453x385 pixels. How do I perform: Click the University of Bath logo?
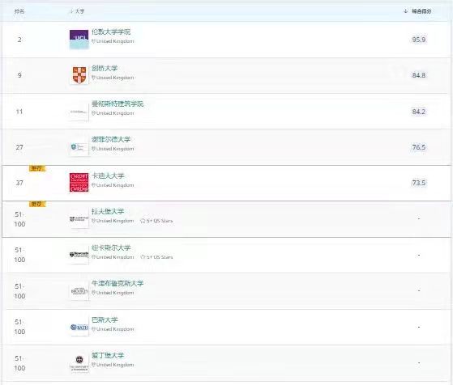[x=79, y=328]
